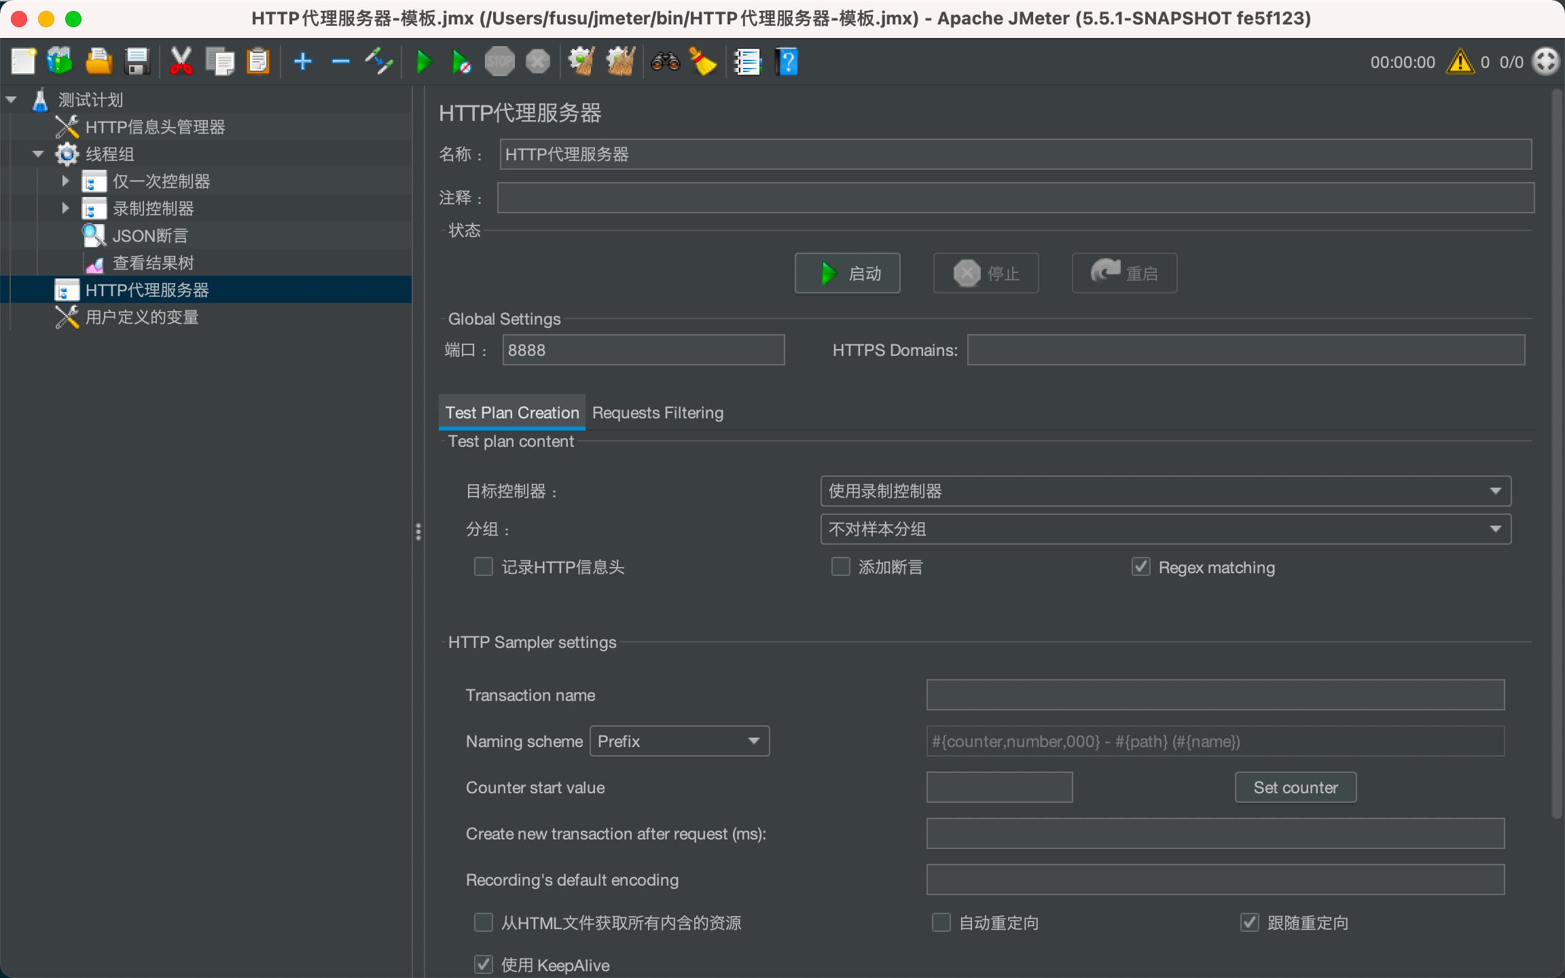
Task: Click the Help question mark icon
Action: point(787,62)
